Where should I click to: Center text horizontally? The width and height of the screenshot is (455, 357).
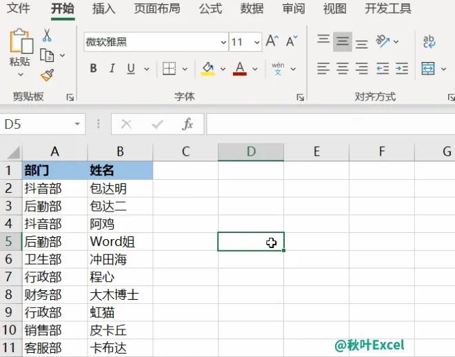click(343, 68)
